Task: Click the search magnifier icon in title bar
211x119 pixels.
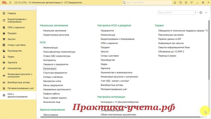Action: point(124,2)
